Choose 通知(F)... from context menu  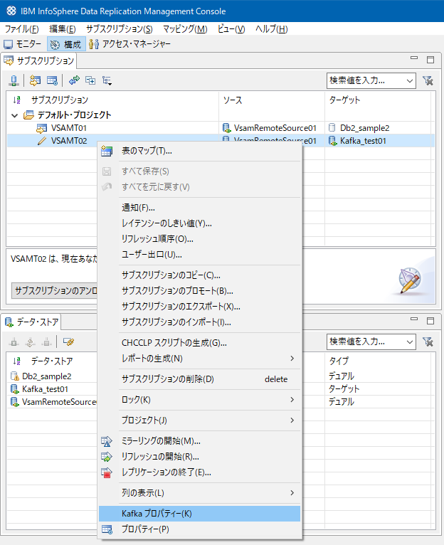tap(199, 208)
